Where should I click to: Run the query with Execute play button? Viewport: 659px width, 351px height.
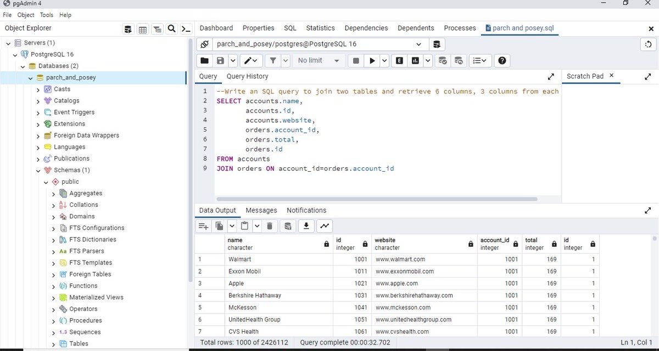[372, 60]
